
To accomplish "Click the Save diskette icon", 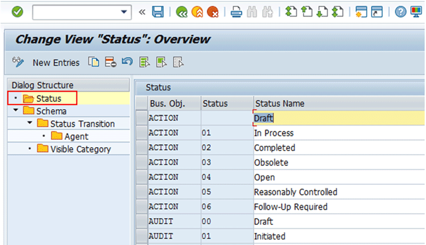I will pyautogui.click(x=158, y=11).
